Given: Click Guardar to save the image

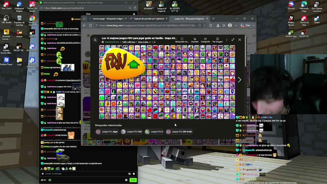Looking at the screenshot, I should coord(195,40).
